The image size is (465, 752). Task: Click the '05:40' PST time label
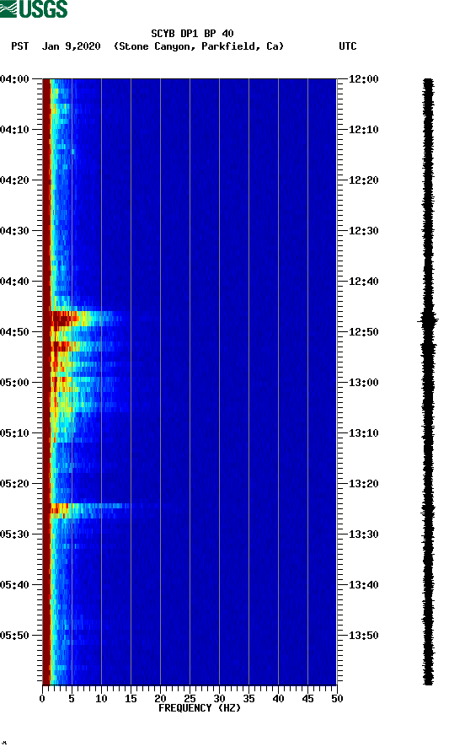[x=15, y=584]
